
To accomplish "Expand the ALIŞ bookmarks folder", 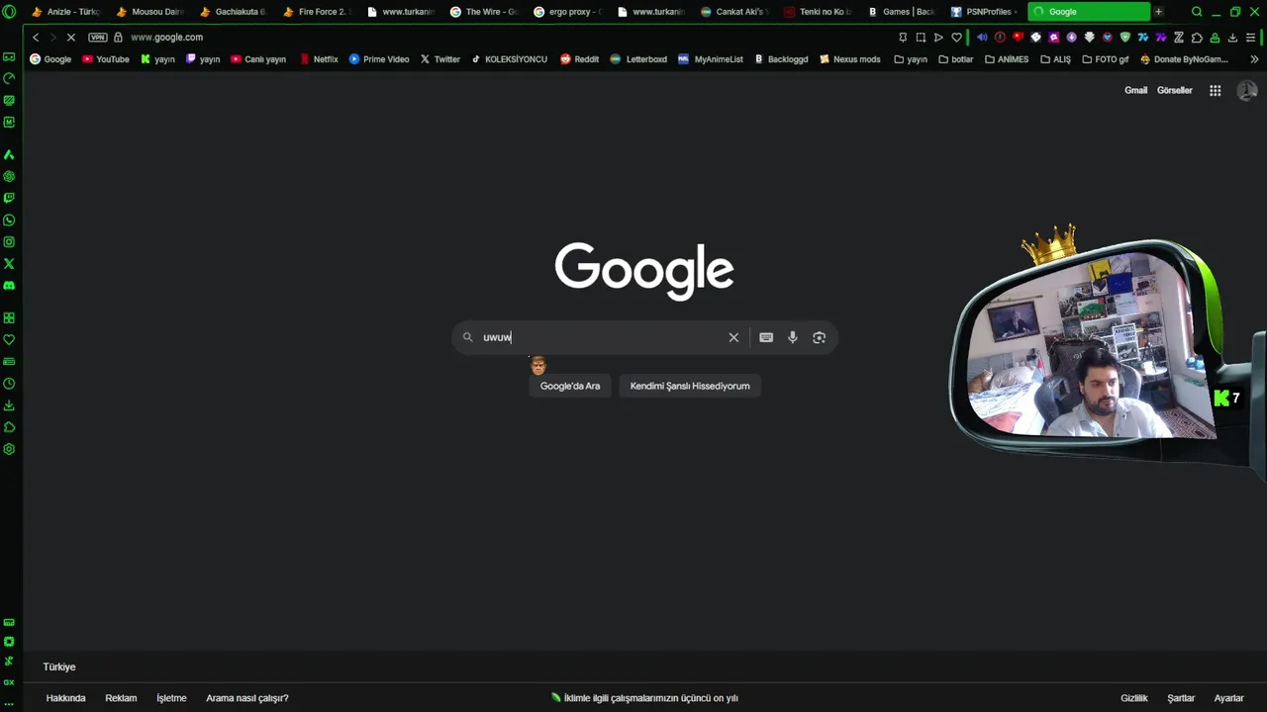I will [x=1055, y=59].
